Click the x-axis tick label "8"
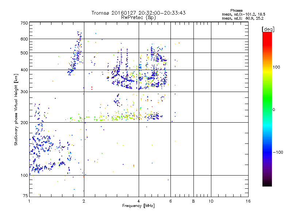Viewport: 292px width, 219px height. [x=193, y=201]
